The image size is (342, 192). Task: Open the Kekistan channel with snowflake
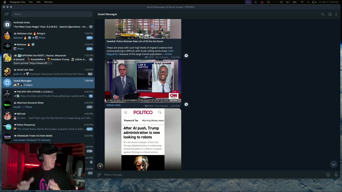point(48,46)
